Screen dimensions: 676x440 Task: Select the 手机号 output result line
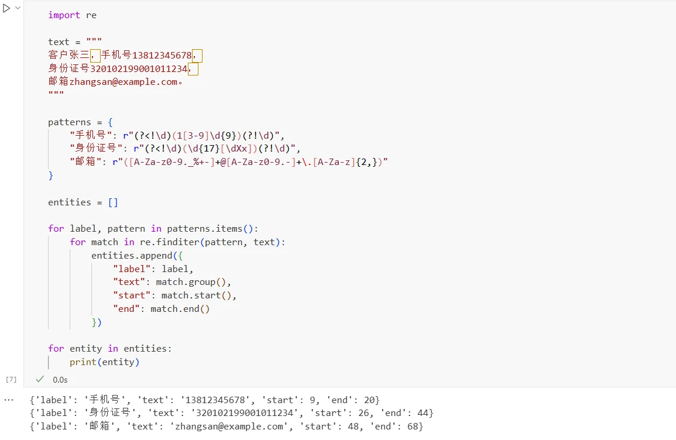pos(205,400)
